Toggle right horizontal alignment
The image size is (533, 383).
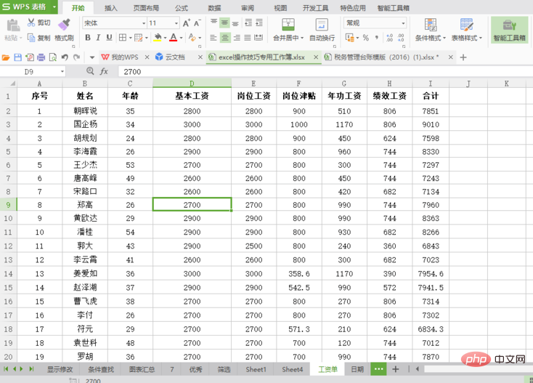(x=237, y=37)
